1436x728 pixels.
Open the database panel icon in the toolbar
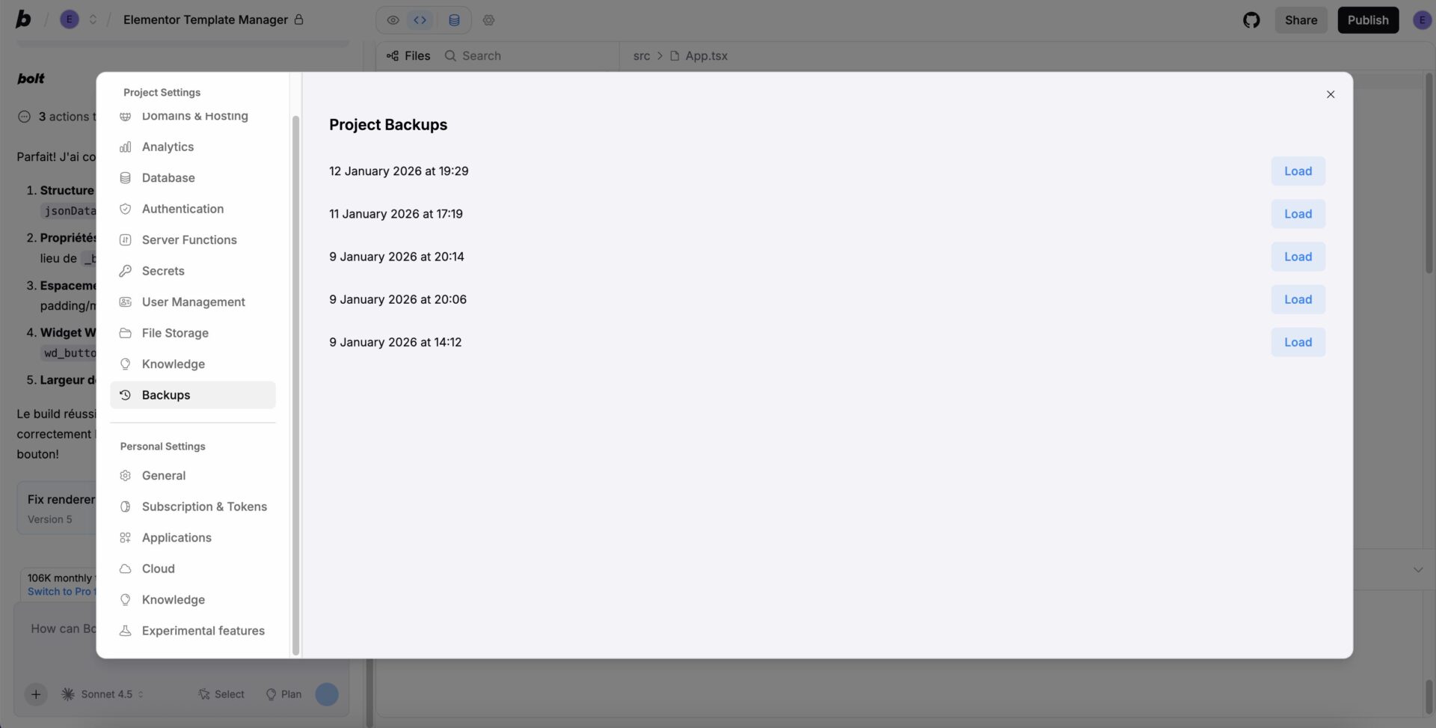454,19
